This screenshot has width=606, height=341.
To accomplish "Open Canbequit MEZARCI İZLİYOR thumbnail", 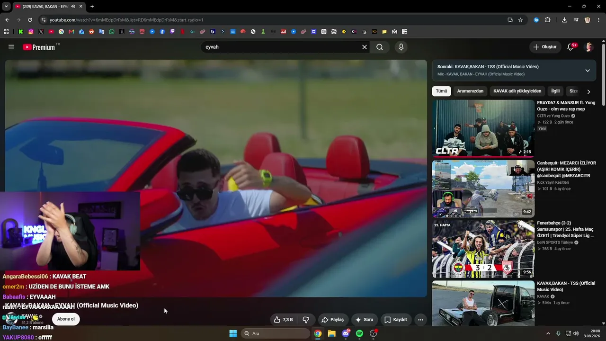I will 483,188.
